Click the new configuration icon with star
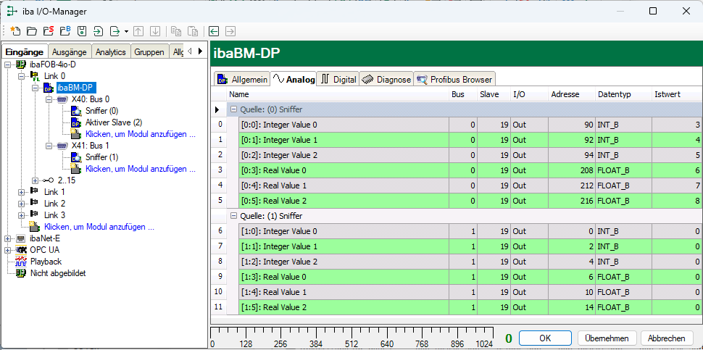This screenshot has width=703, height=350. tap(15, 31)
